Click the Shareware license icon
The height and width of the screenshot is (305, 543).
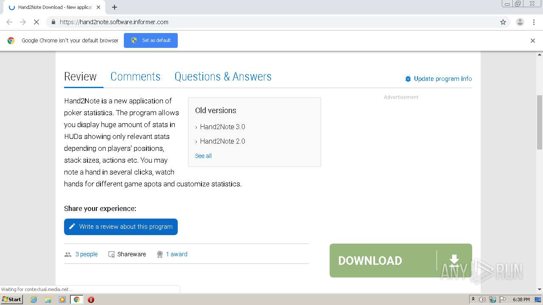tap(112, 255)
